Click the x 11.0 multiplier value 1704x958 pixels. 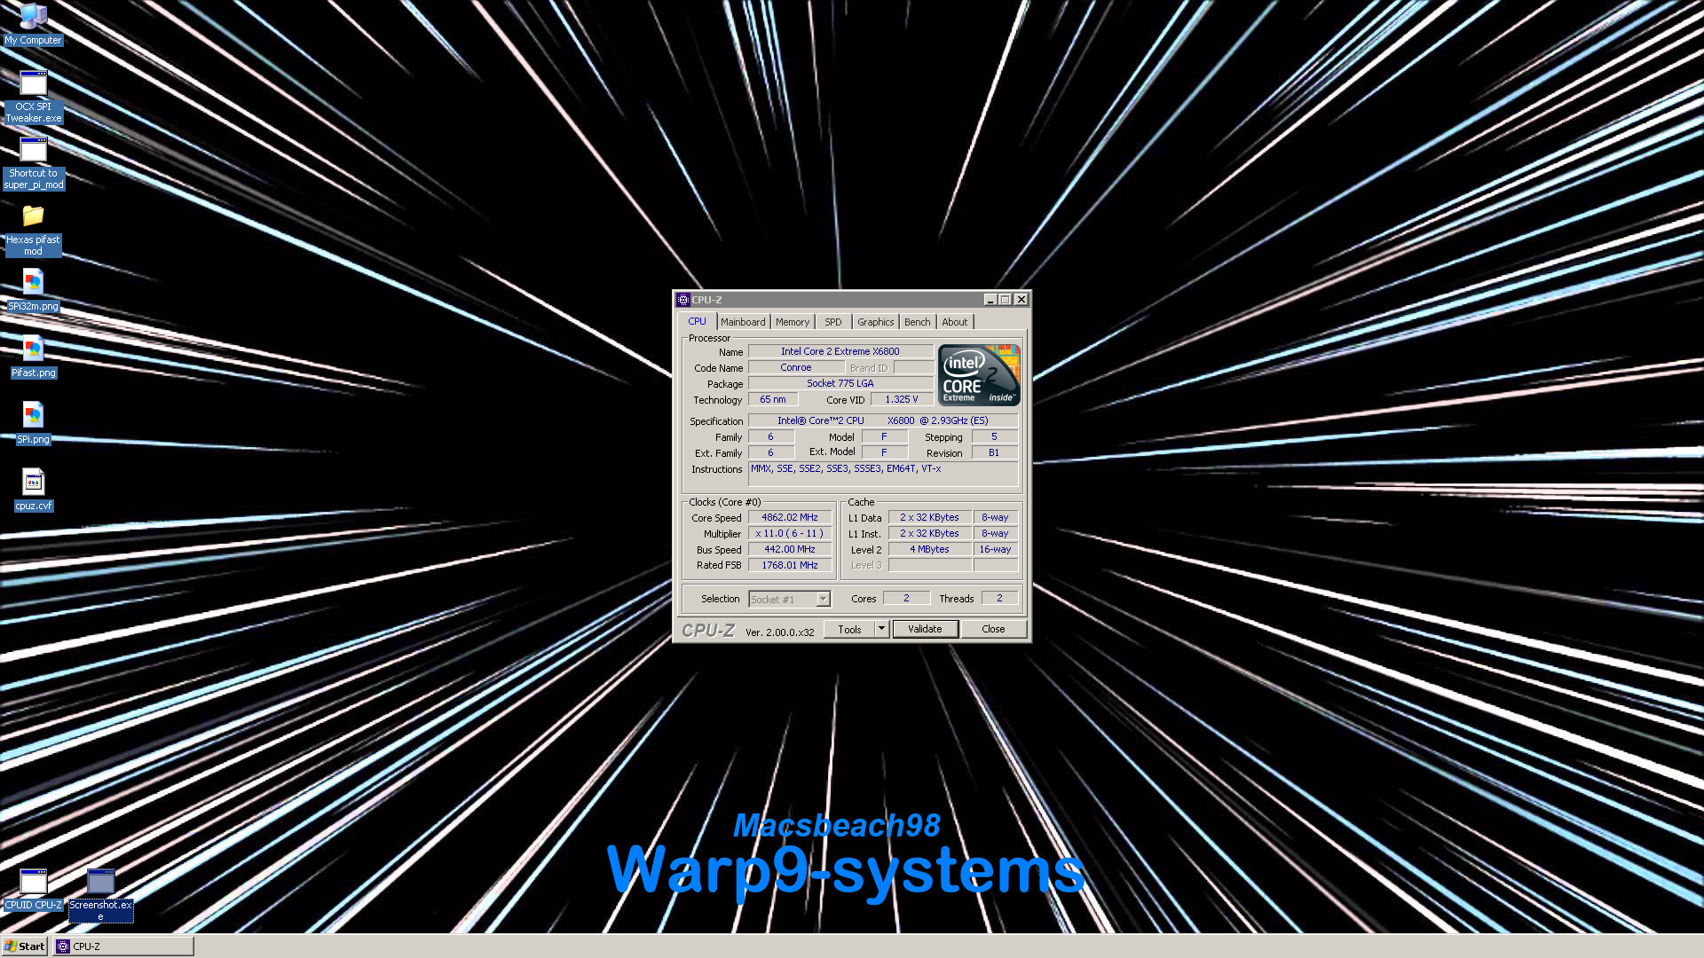(x=790, y=533)
